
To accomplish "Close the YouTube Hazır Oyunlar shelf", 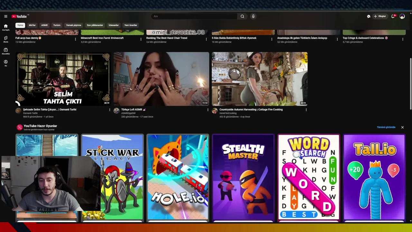I will (x=402, y=127).
